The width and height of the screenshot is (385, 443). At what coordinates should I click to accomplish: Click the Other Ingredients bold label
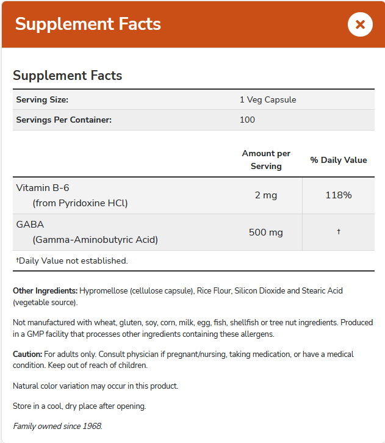[x=45, y=291]
